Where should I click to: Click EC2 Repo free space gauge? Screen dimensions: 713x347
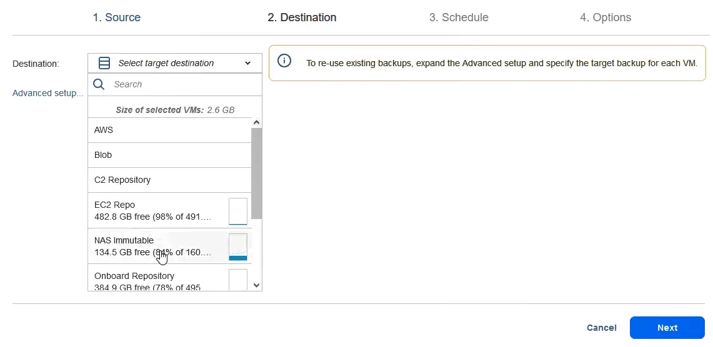tap(238, 211)
